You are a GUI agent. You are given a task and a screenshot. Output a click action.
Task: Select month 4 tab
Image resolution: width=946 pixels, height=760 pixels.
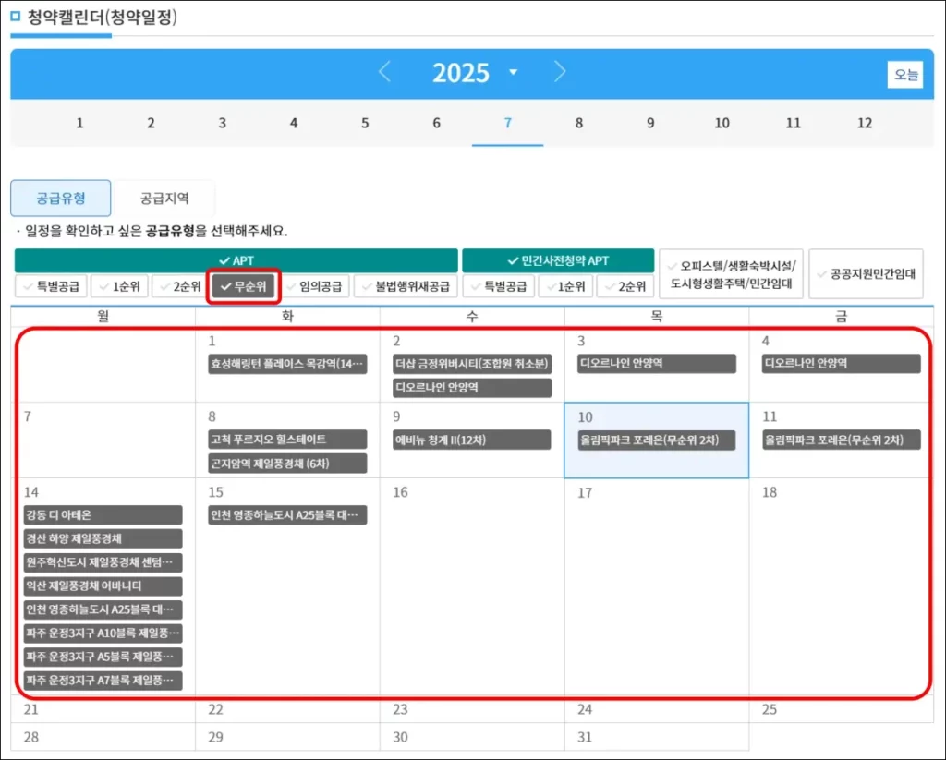click(x=294, y=123)
